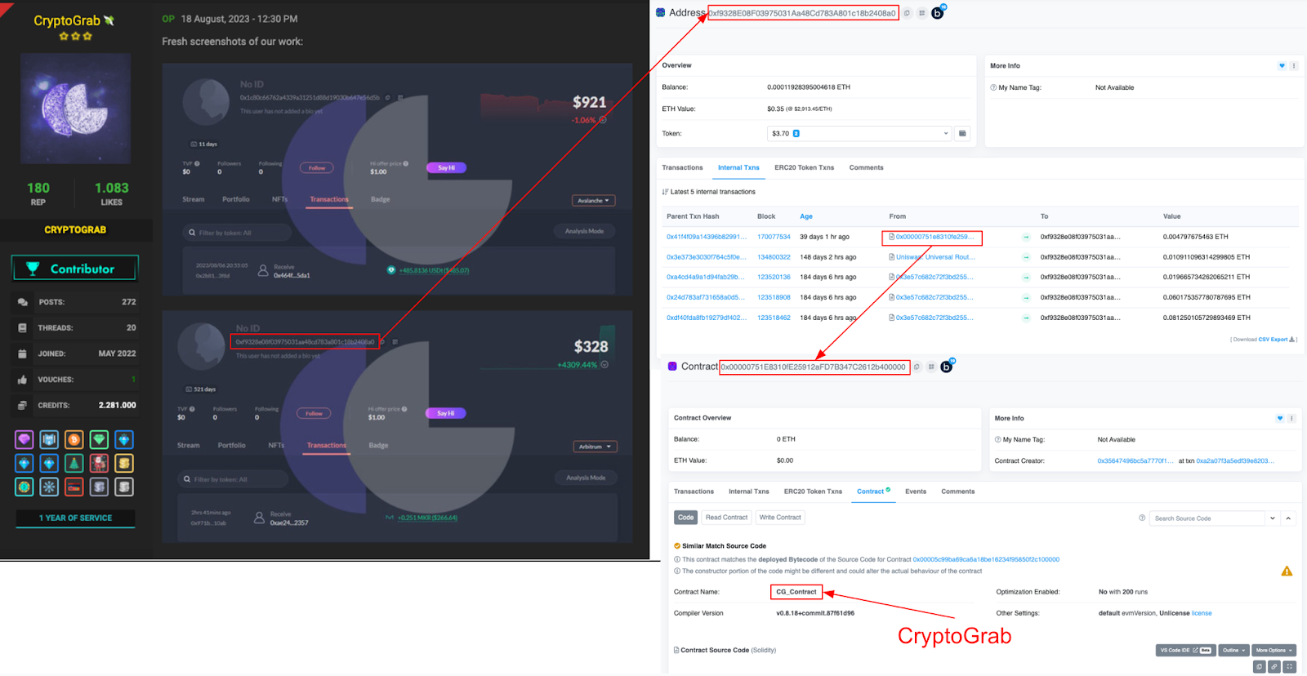Open block 170077534 link

pos(774,237)
